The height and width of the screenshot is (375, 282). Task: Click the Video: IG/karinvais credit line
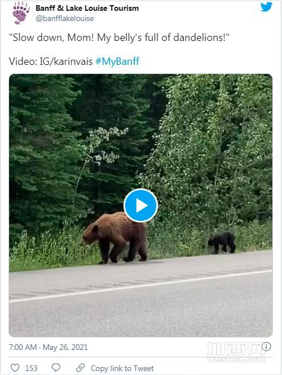point(51,61)
